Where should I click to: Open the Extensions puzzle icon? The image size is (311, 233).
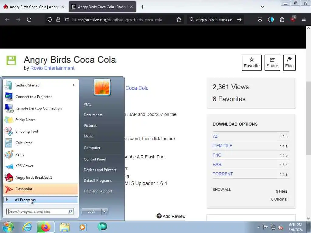282,19
